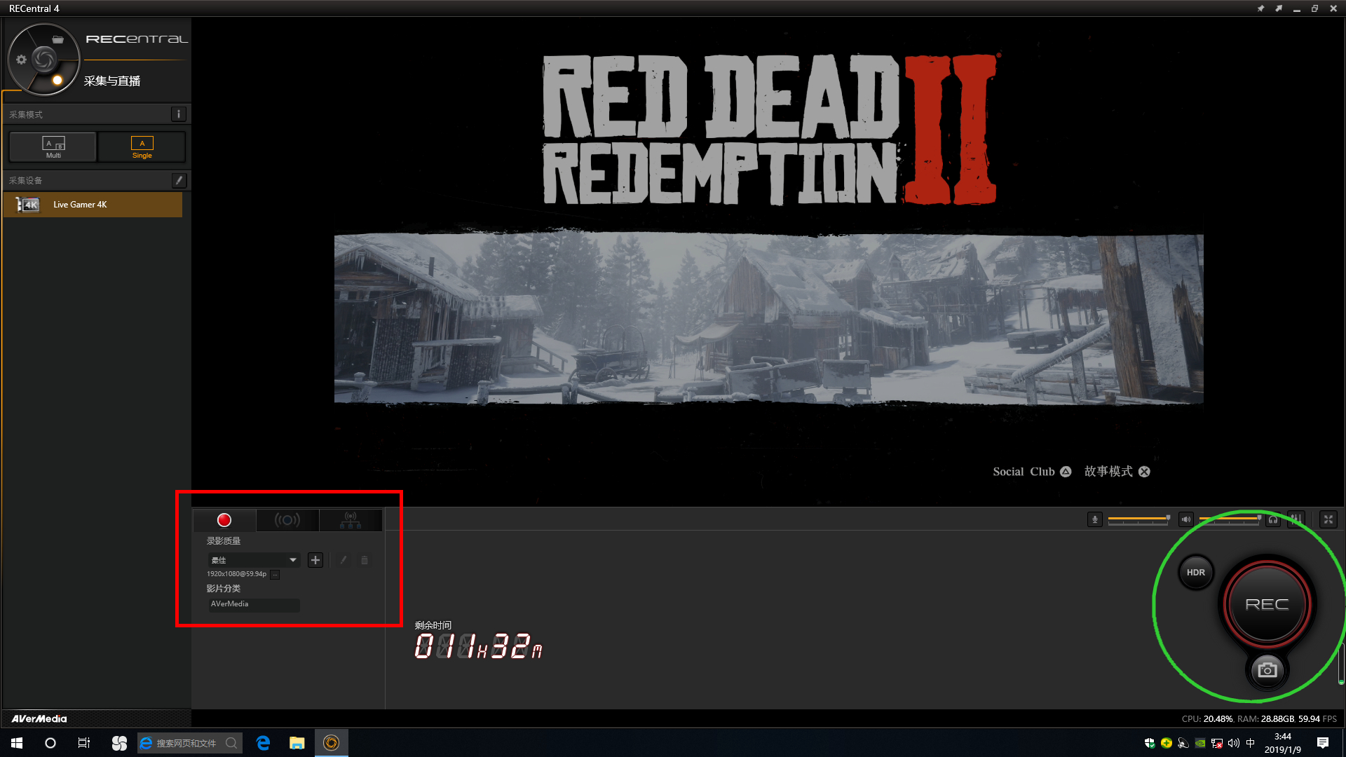Click the AVerMedia category input field

tap(254, 604)
